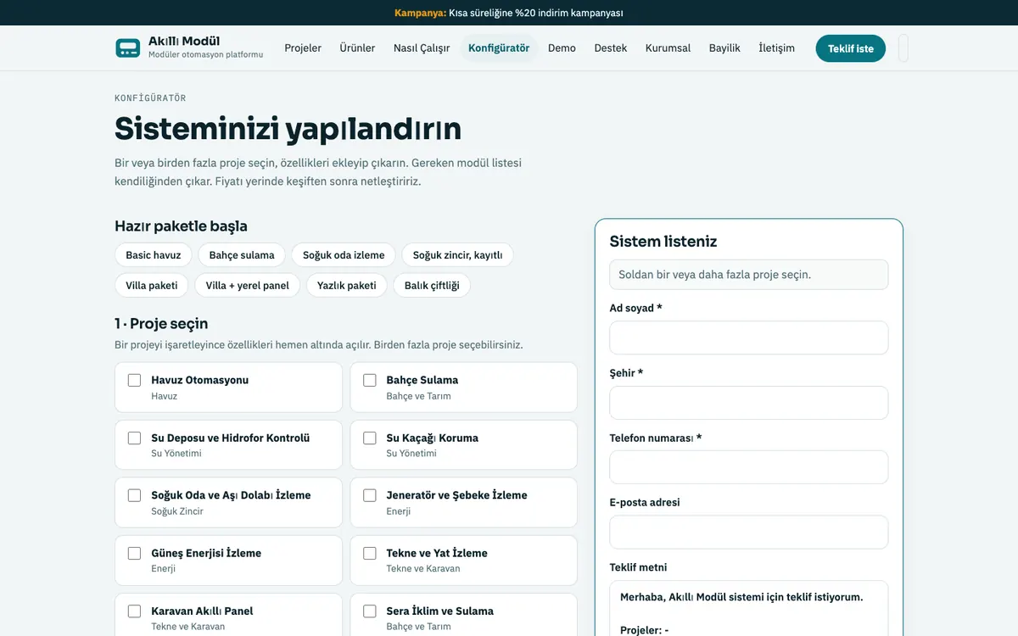
Task: Pick Soğuk zincir, kayıtlı package
Action: point(457,255)
